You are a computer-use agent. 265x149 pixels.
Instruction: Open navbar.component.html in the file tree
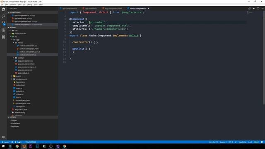pos(32,49)
